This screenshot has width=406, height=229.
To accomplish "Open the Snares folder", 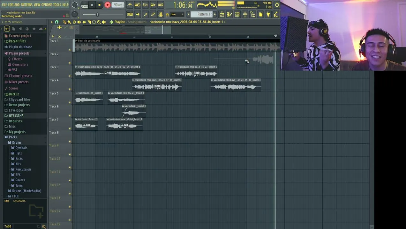I will [20, 180].
